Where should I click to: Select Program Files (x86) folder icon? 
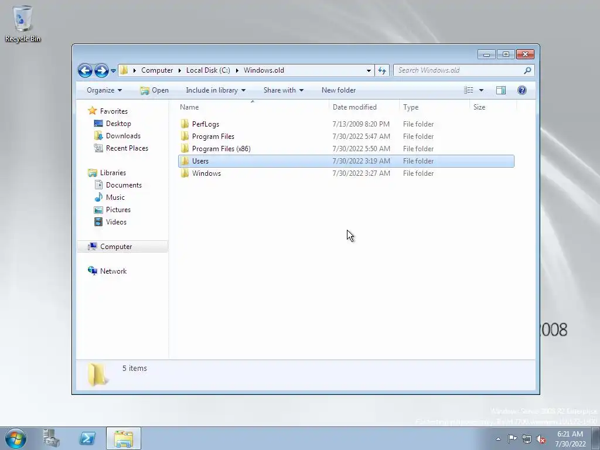click(x=185, y=148)
